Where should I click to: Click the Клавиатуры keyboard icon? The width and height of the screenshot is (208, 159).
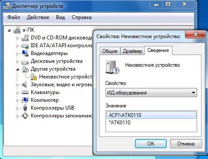pyautogui.click(x=25, y=92)
